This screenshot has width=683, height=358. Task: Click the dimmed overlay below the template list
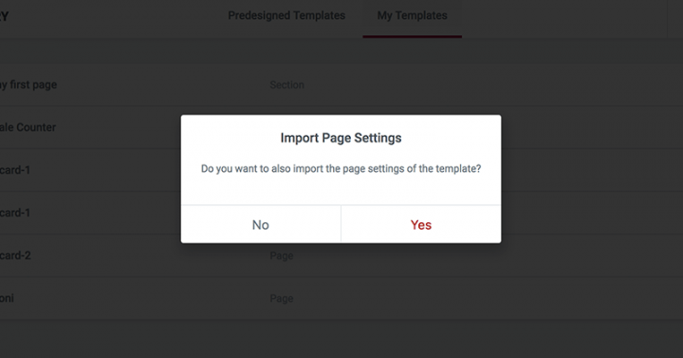[341, 339]
